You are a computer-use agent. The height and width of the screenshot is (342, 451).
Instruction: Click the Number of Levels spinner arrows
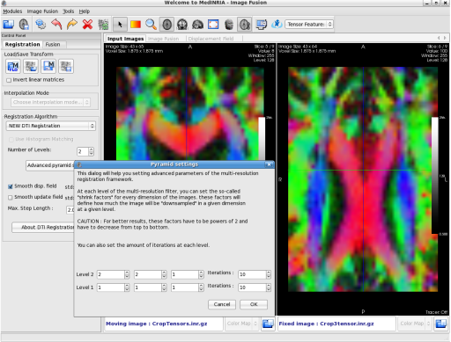92,151
